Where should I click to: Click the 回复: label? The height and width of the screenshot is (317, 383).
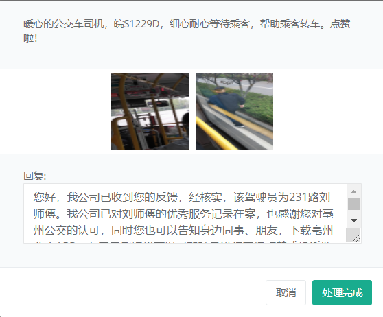[x=35, y=176]
